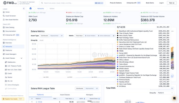Click the U.S. Treasury Funds bank icon
The width and height of the screenshot is (179, 103).
[x=6, y=66]
